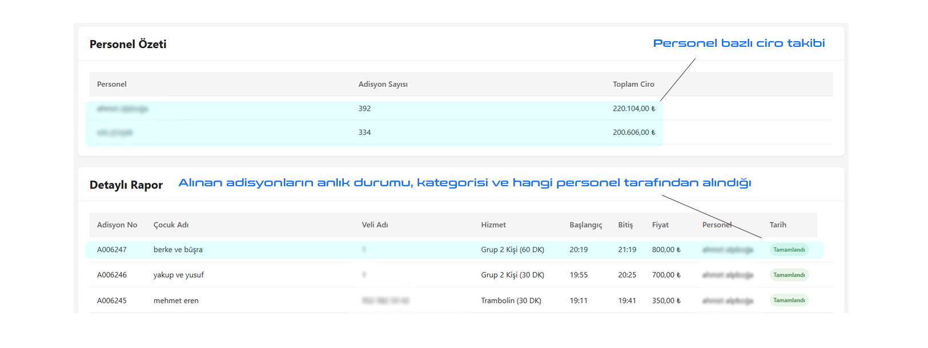Image resolution: width=928 pixels, height=348 pixels.
Task: Select the Trambolin (30 DK) service cell
Action: 511,301
